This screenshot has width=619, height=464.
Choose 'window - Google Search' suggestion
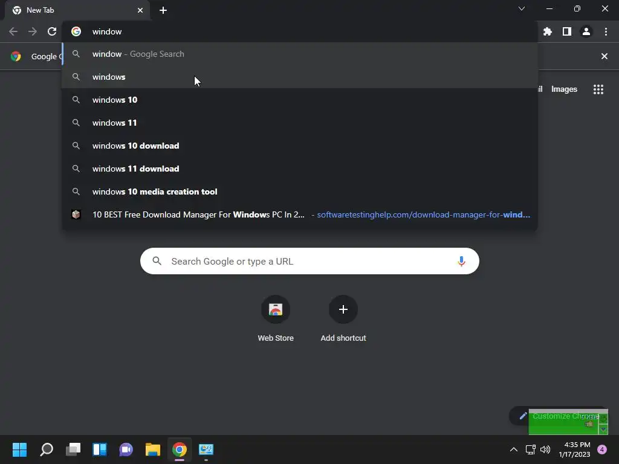(x=300, y=54)
